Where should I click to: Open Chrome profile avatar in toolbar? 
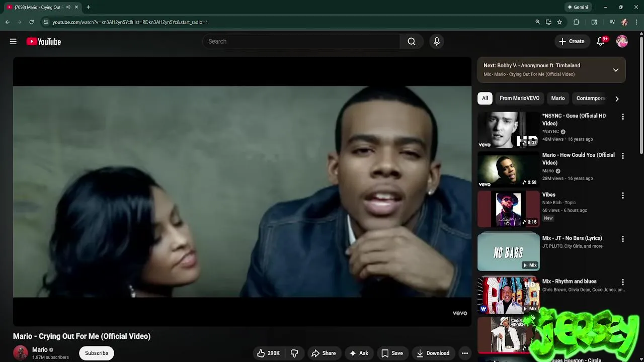[x=625, y=22]
